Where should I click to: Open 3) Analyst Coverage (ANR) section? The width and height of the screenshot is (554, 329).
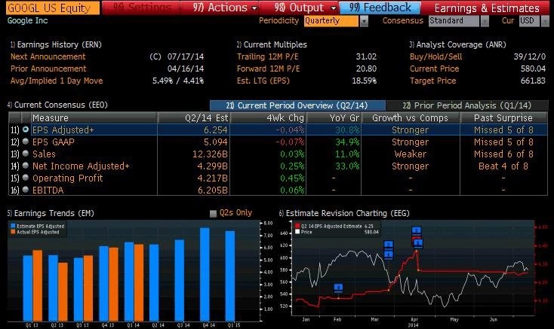[x=457, y=44]
